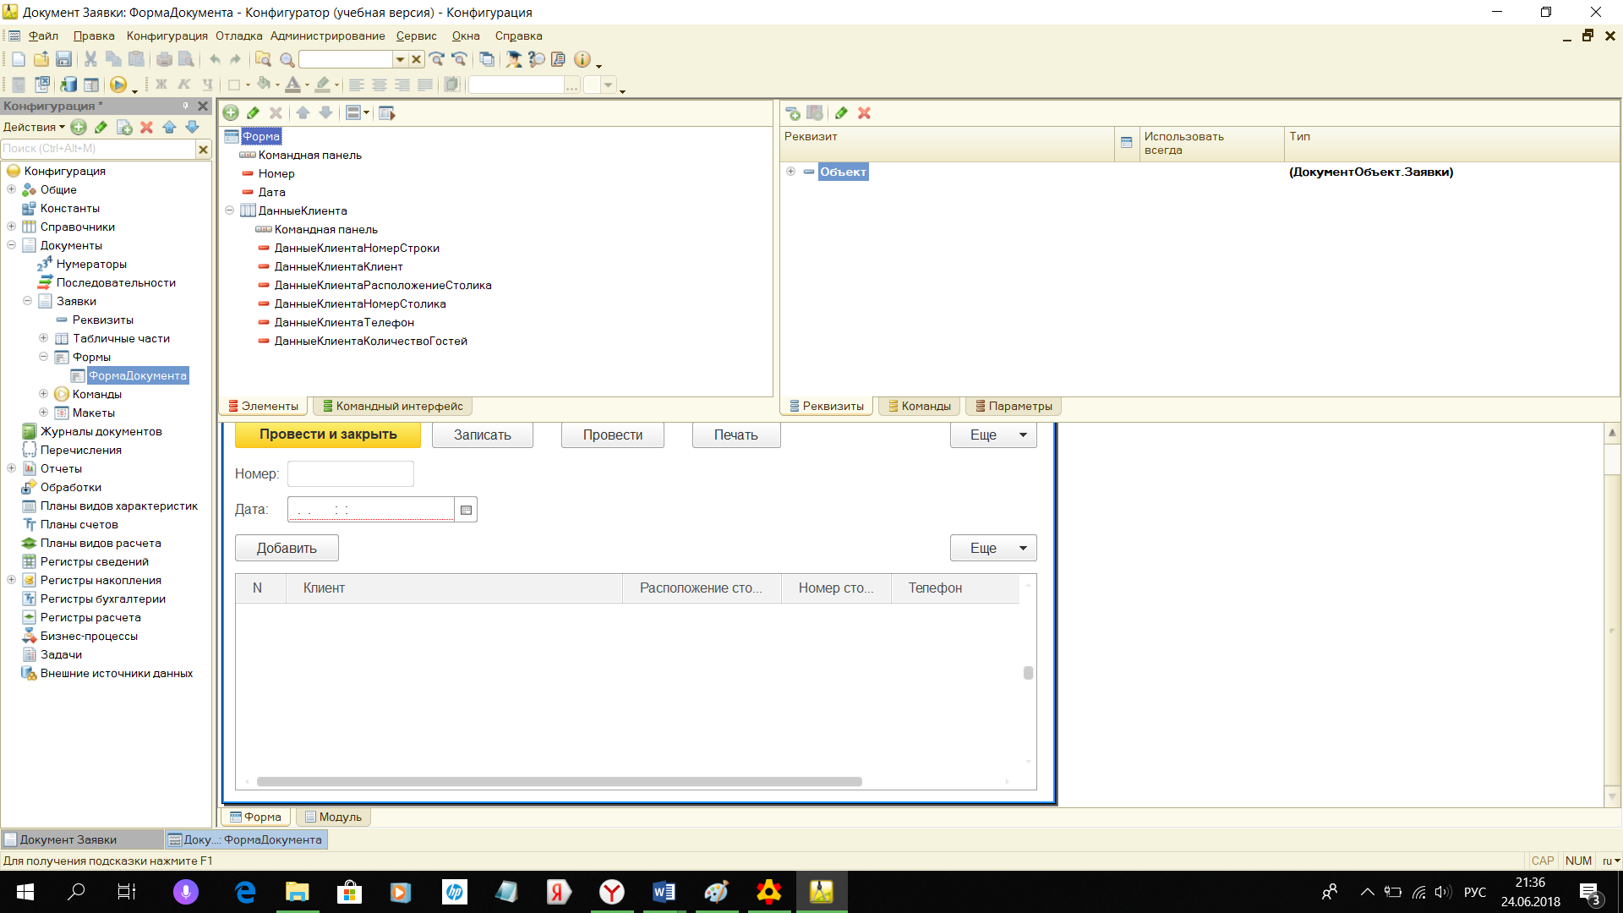Expand Табличные части under Заявки
The width and height of the screenshot is (1623, 913).
(43, 338)
